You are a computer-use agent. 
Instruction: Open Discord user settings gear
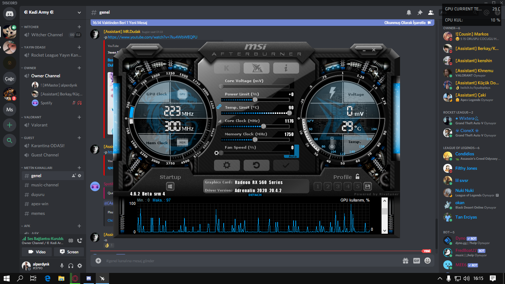pyautogui.click(x=79, y=266)
